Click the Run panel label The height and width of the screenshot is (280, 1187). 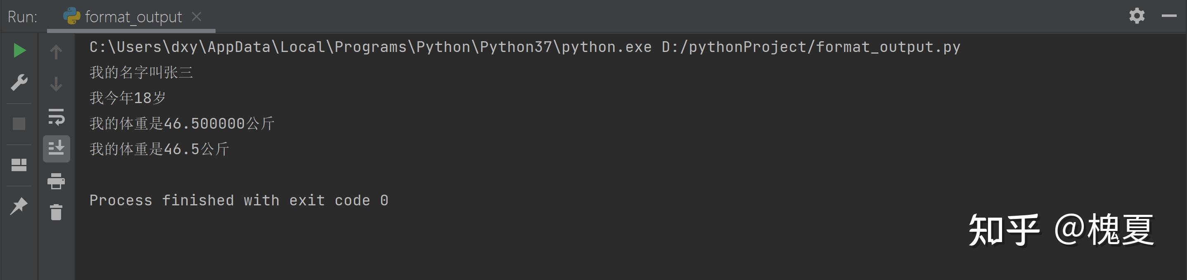(22, 17)
